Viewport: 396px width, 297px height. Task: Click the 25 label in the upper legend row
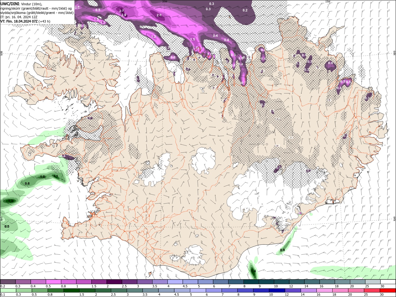coord(367,286)
